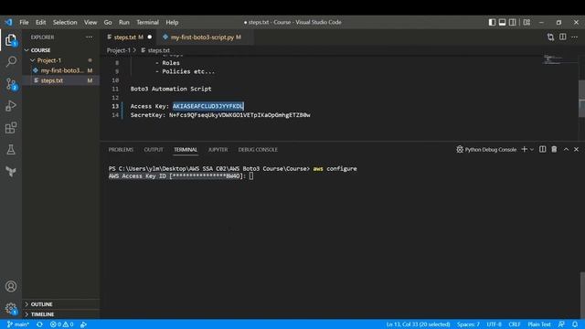This screenshot has height=329, width=585.
Task: Click the Open Changes editor icon
Action: coord(550,37)
